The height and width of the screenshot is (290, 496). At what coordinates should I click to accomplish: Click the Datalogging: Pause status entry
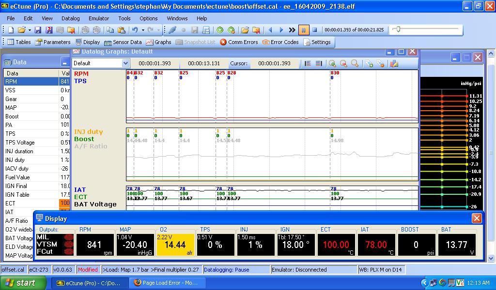coord(236,270)
